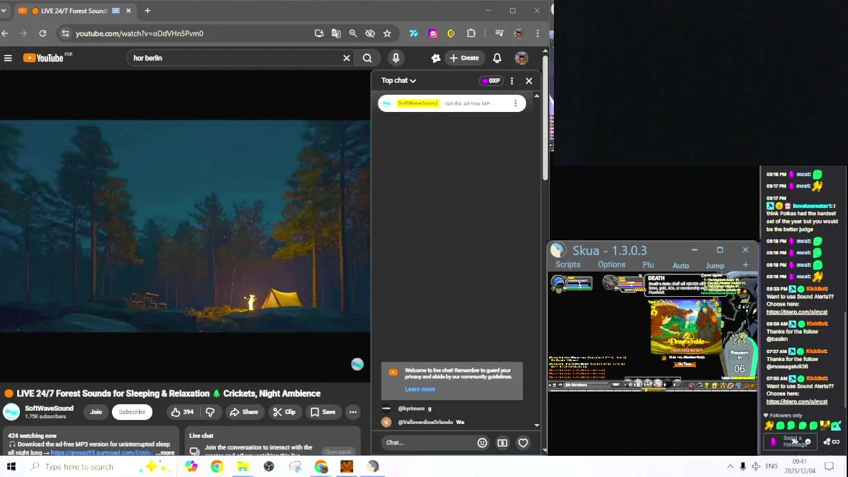Start voice search with microphone icon
This screenshot has width=848, height=477.
(396, 58)
